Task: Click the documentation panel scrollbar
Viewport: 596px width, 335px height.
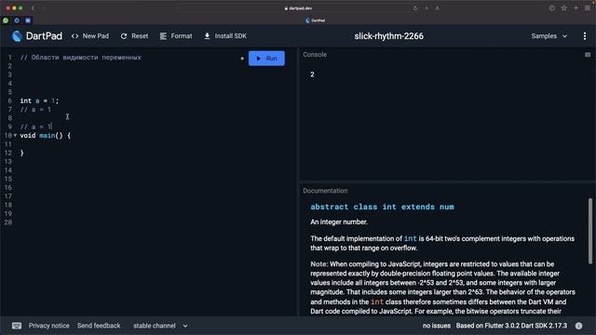Action: (x=590, y=231)
